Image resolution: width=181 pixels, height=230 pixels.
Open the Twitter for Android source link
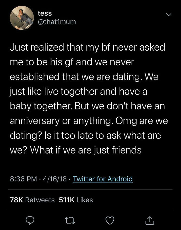pos(103,179)
